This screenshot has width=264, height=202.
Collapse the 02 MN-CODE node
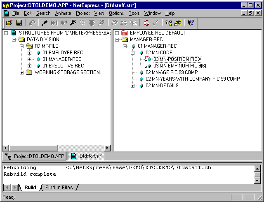pyautogui.click(x=133, y=53)
